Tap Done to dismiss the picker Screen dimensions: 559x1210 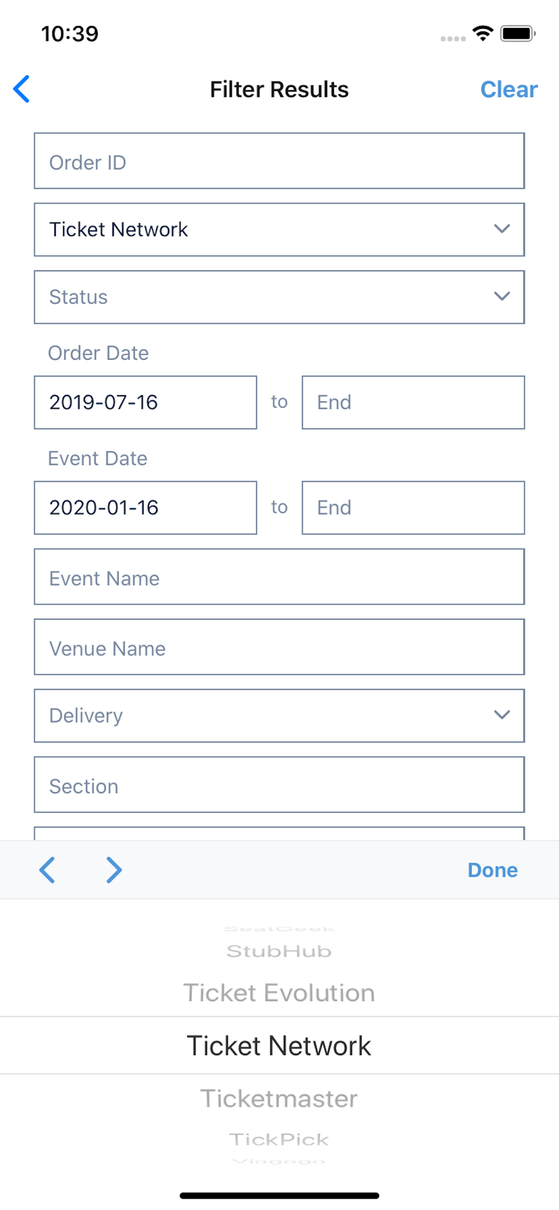coord(492,870)
